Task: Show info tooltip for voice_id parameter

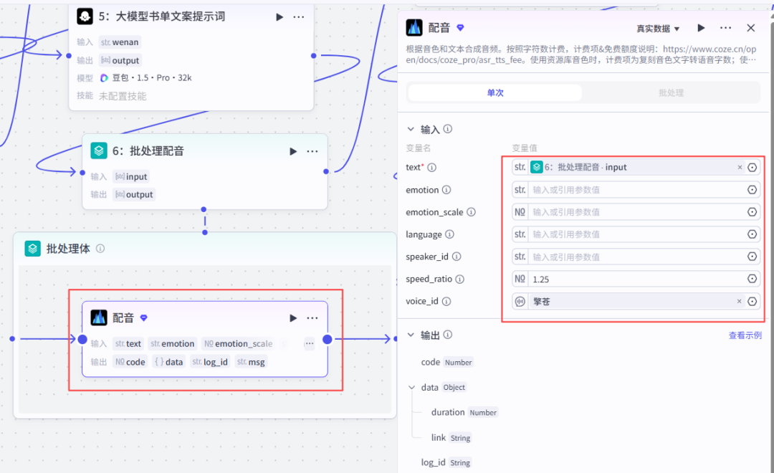Action: tap(446, 301)
